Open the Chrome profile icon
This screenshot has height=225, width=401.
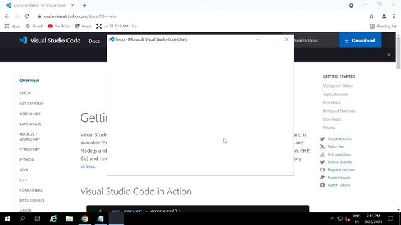coord(384,16)
